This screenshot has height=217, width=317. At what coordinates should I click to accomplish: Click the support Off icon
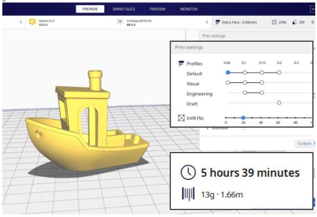294,22
